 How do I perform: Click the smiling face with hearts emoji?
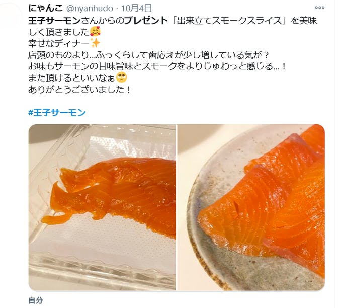pos(95,32)
